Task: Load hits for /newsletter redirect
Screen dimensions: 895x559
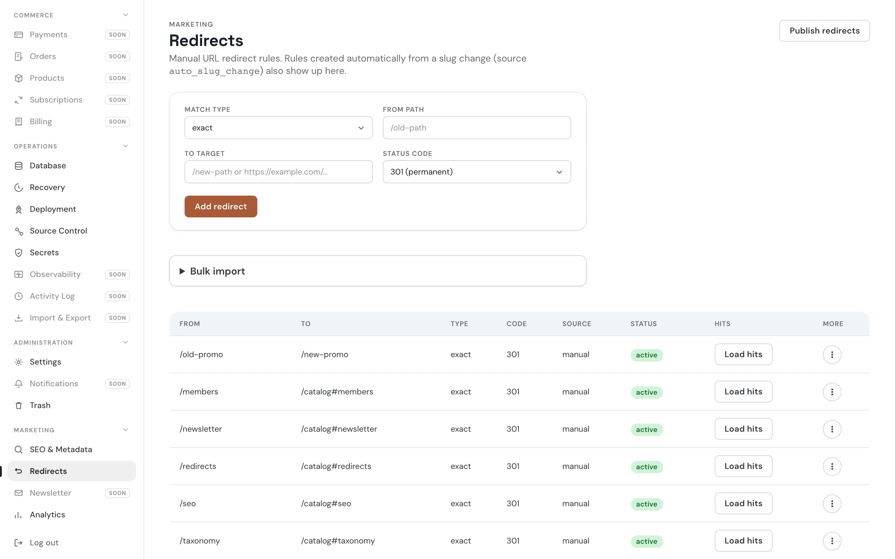Action: coord(743,429)
